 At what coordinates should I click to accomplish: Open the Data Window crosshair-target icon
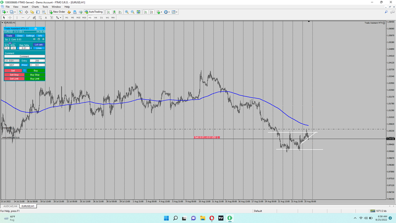point(27,12)
